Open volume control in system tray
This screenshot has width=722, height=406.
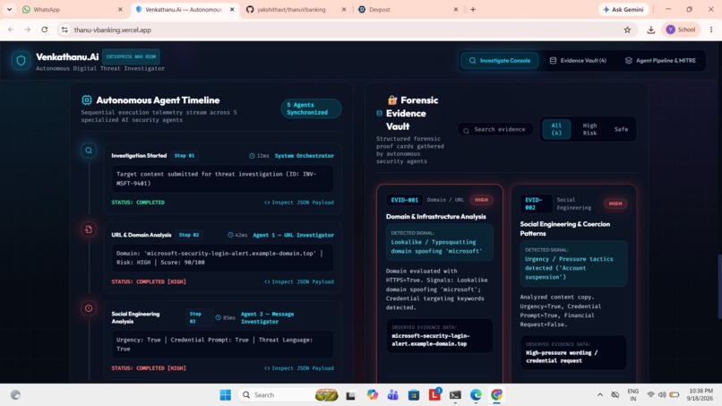662,395
